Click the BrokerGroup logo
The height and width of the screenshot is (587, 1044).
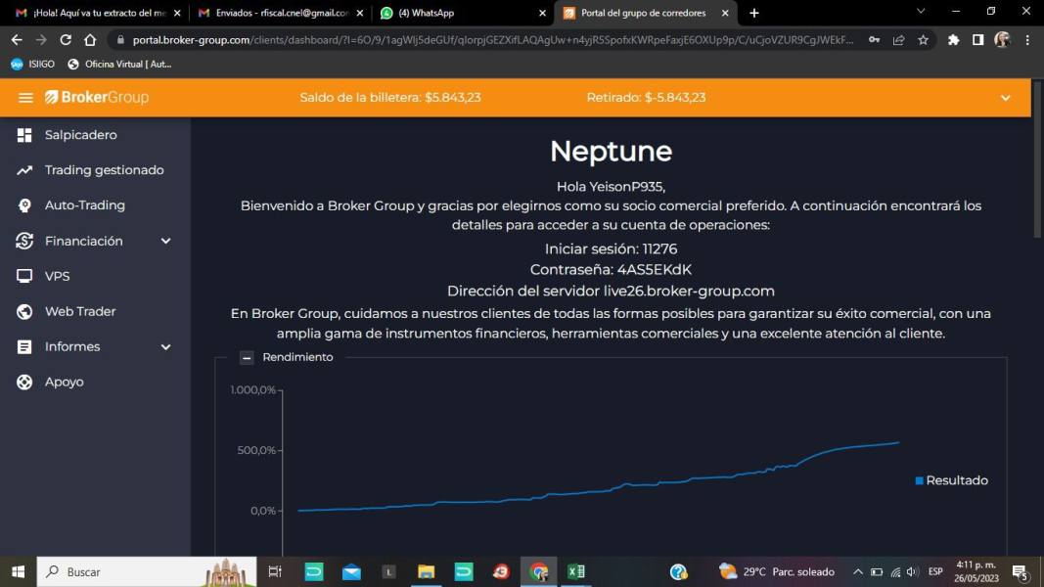tap(97, 97)
